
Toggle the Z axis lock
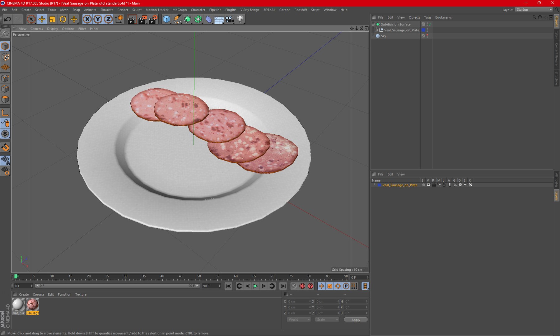(108, 19)
